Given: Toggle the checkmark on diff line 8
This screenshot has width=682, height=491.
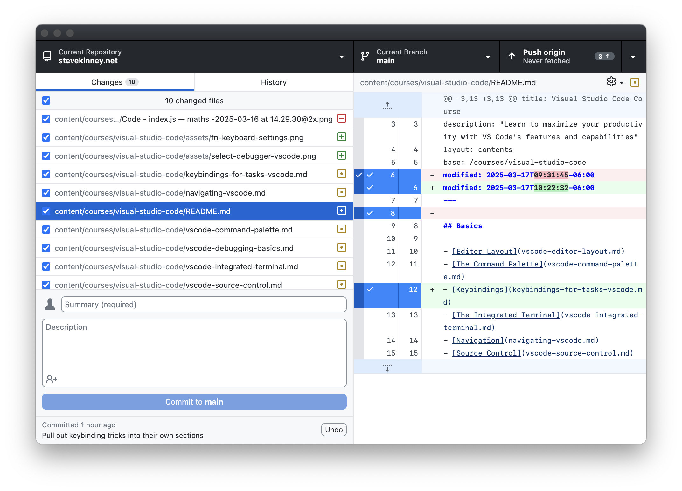Looking at the screenshot, I should (x=370, y=213).
